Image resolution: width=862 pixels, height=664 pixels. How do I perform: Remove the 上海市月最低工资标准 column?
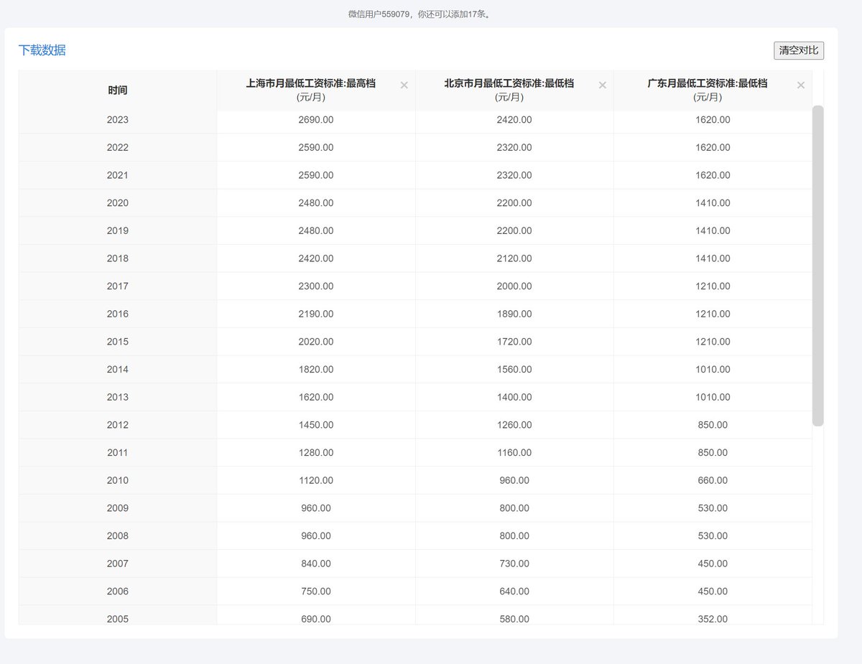point(404,85)
